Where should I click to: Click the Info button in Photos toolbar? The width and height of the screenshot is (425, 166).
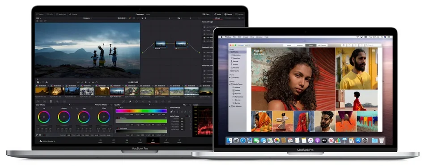[x=344, y=45]
